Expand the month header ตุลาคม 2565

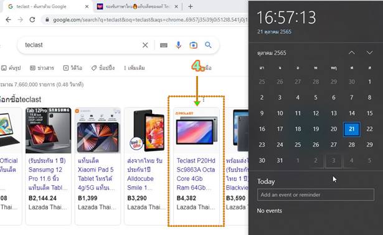click(272, 53)
